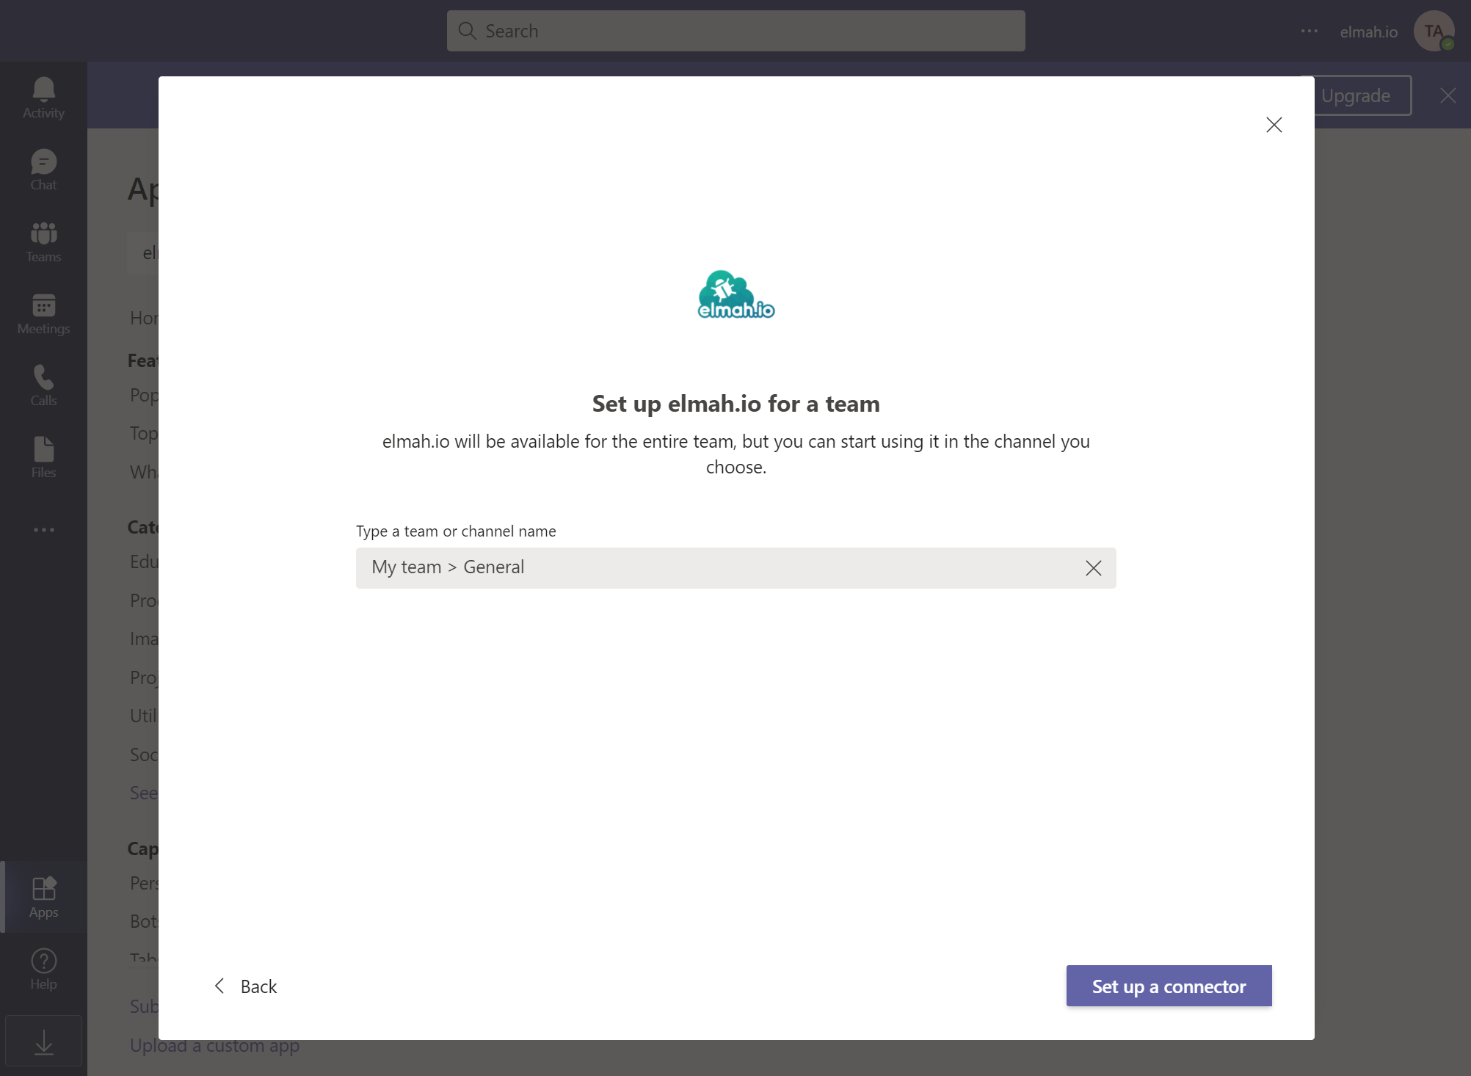Image resolution: width=1471 pixels, height=1076 pixels.
Task: Open the Meetings calendar icon
Action: point(43,313)
